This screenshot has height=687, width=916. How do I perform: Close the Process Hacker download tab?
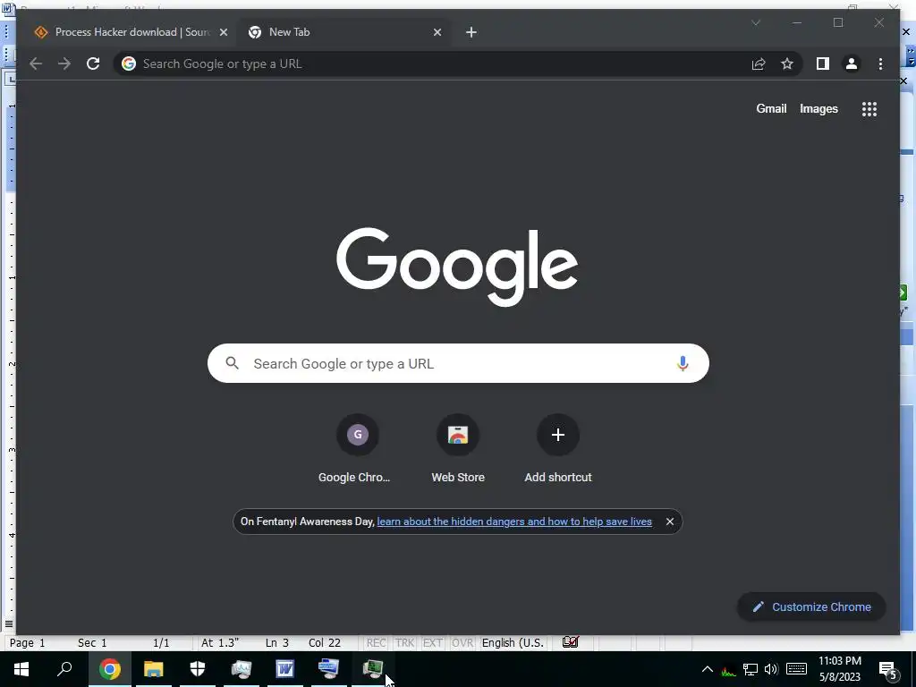click(x=223, y=32)
